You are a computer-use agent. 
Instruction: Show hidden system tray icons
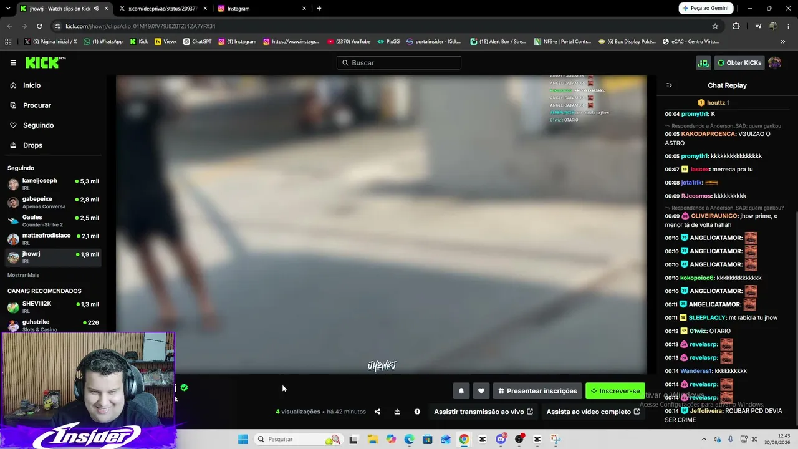pos(704,439)
